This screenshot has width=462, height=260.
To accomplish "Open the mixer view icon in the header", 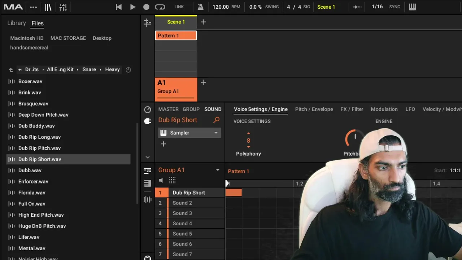I will (63, 7).
